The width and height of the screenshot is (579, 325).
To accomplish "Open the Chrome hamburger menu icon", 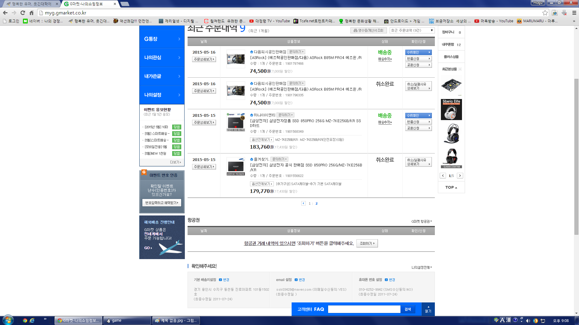I will pyautogui.click(x=574, y=13).
